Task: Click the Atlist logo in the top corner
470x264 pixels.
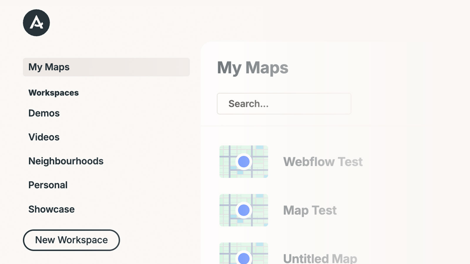Action: pyautogui.click(x=36, y=23)
